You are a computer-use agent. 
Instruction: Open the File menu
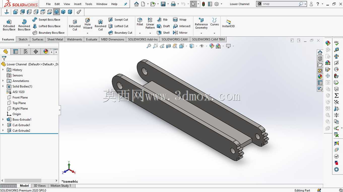point(48,4)
